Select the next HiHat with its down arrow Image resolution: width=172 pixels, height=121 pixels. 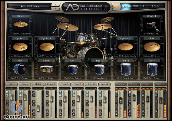click(x=10, y=22)
